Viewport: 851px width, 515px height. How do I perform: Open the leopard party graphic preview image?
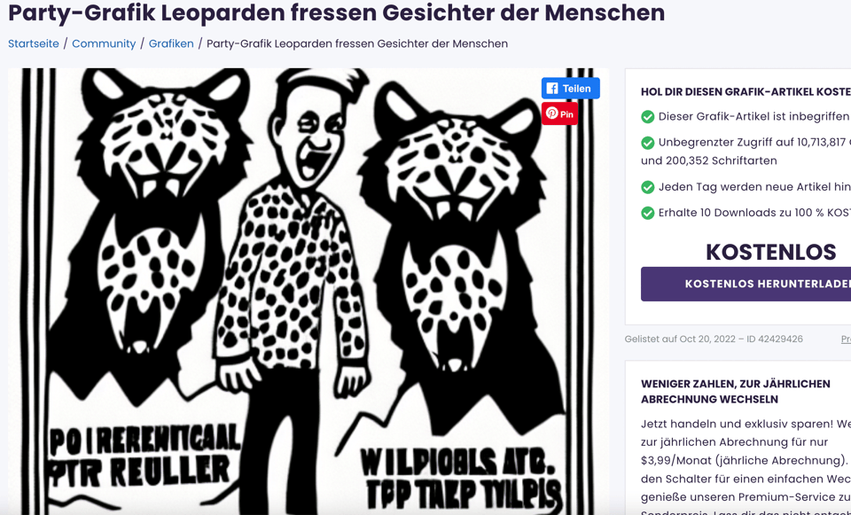[x=308, y=292]
